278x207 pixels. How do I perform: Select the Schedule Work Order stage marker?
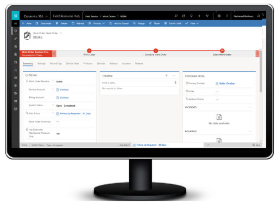tap(156, 50)
